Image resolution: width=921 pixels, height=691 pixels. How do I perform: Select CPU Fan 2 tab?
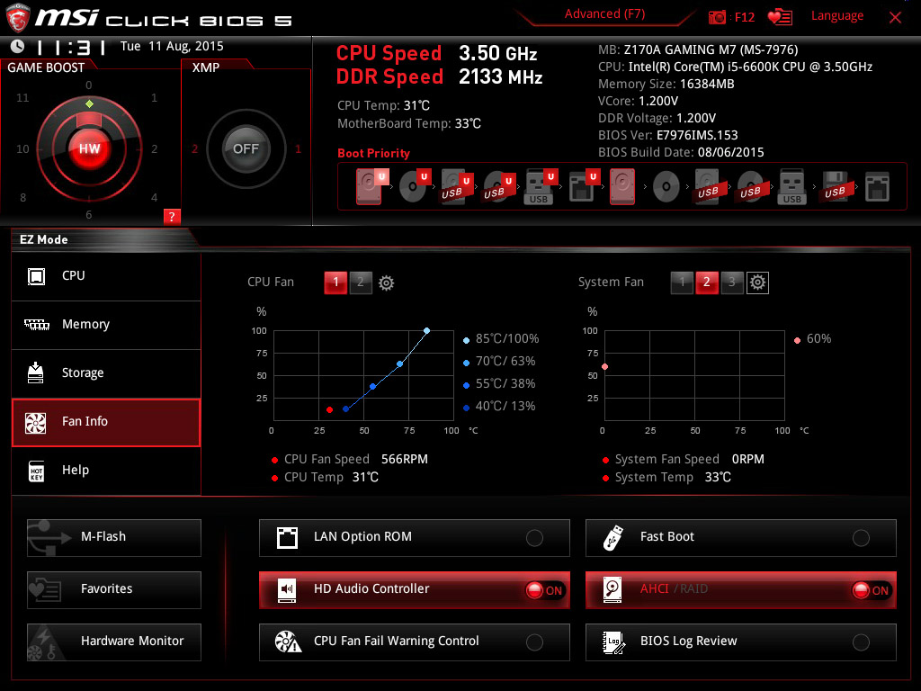(x=361, y=283)
